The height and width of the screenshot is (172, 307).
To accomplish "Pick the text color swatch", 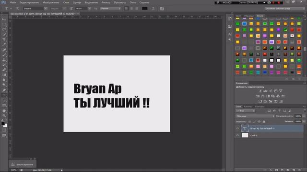I will click(x=145, y=9).
